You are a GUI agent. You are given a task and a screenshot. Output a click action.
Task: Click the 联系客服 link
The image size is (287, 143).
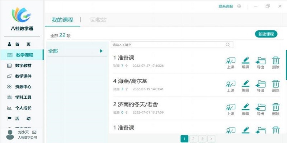[226, 6]
